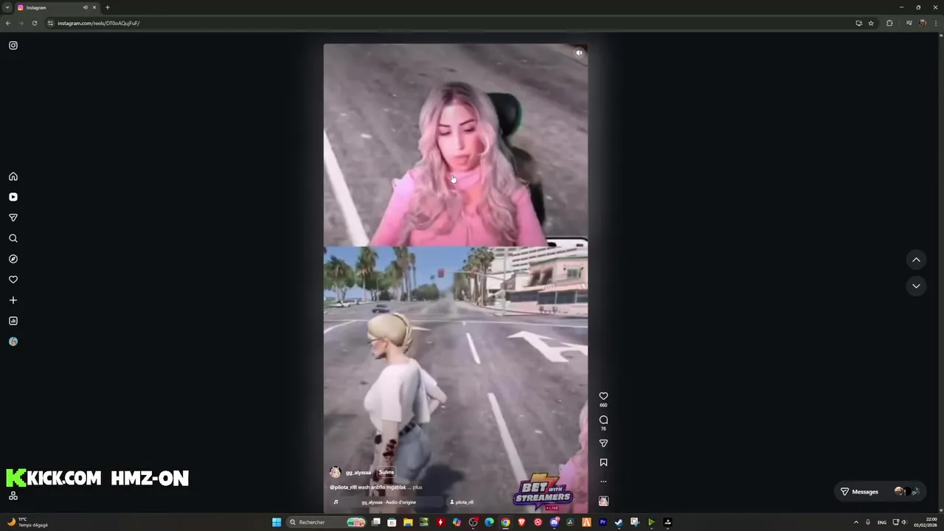This screenshot has width=944, height=531.
Task: Open the gg_alyssaa Audio d'origine track
Action: 389,502
